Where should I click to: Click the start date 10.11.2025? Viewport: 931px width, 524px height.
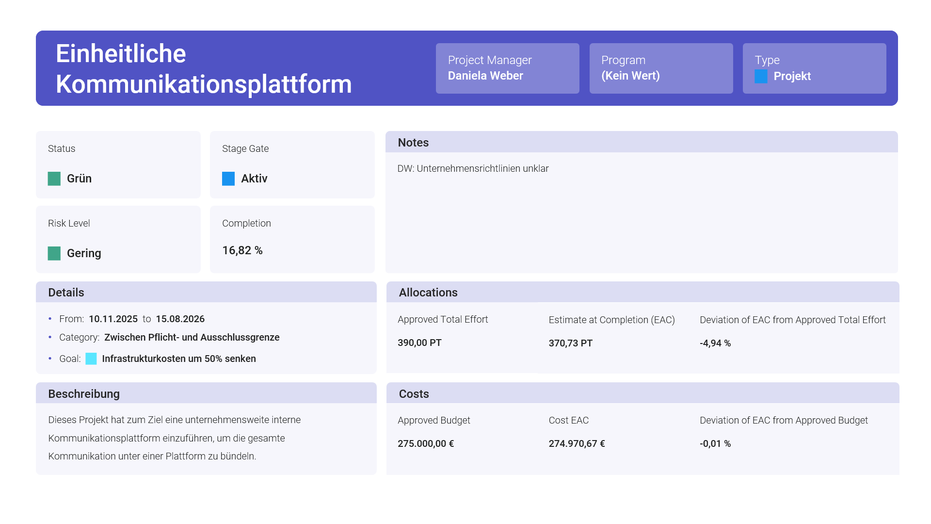pos(113,319)
